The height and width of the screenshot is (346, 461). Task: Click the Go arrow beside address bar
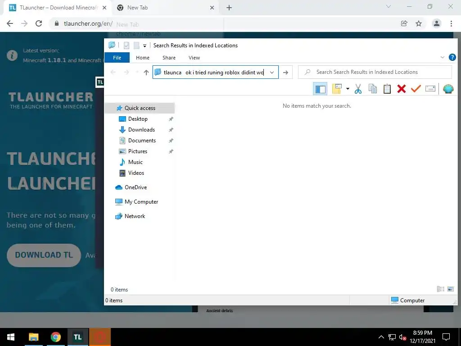click(285, 73)
